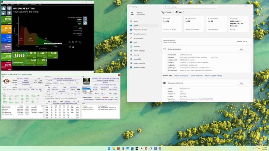The width and height of the screenshot is (269, 151).
Task: Click the gauge view icon below the zoom tools
Action: pos(70,47)
